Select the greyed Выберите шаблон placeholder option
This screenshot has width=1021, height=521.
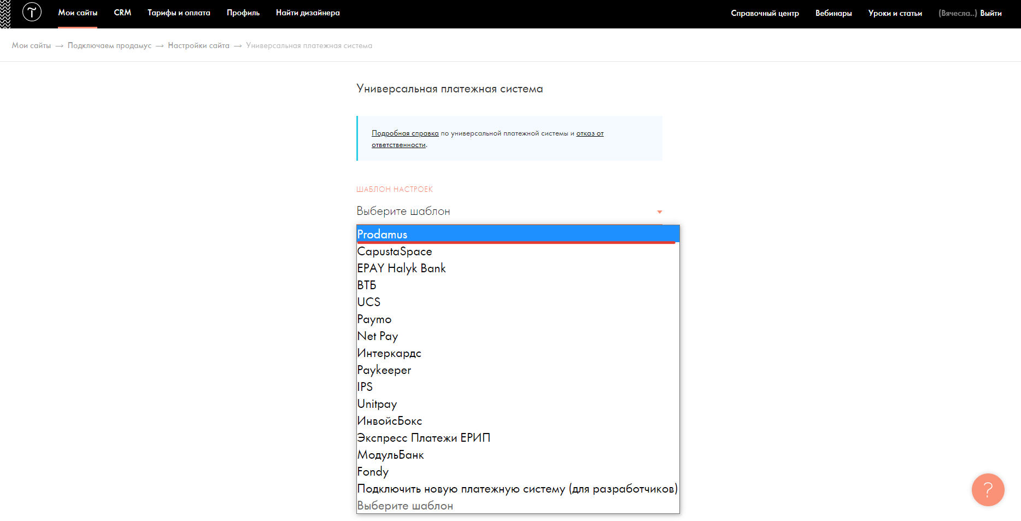[518, 506]
